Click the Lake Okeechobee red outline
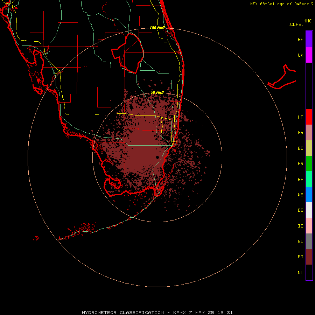Viewport: 315px width, 315px height. (127, 53)
